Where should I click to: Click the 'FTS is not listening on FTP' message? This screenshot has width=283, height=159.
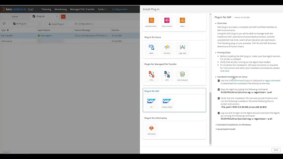[x=92, y=36]
